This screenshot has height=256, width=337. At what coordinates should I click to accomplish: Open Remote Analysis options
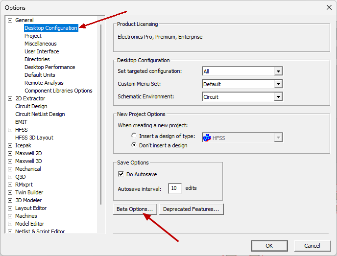coord(44,83)
